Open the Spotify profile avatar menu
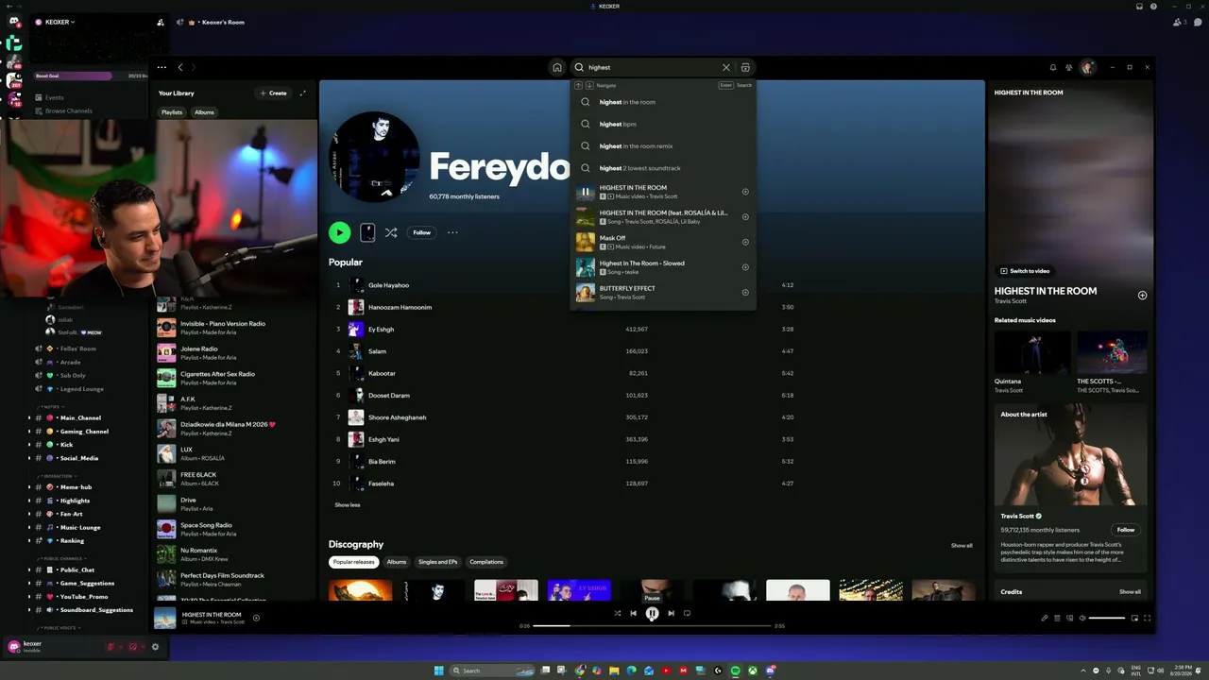The width and height of the screenshot is (1209, 680). click(x=1088, y=68)
